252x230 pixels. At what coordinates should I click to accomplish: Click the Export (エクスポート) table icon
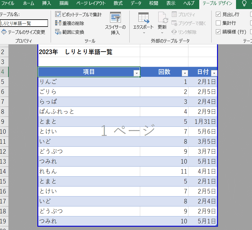click(x=143, y=18)
